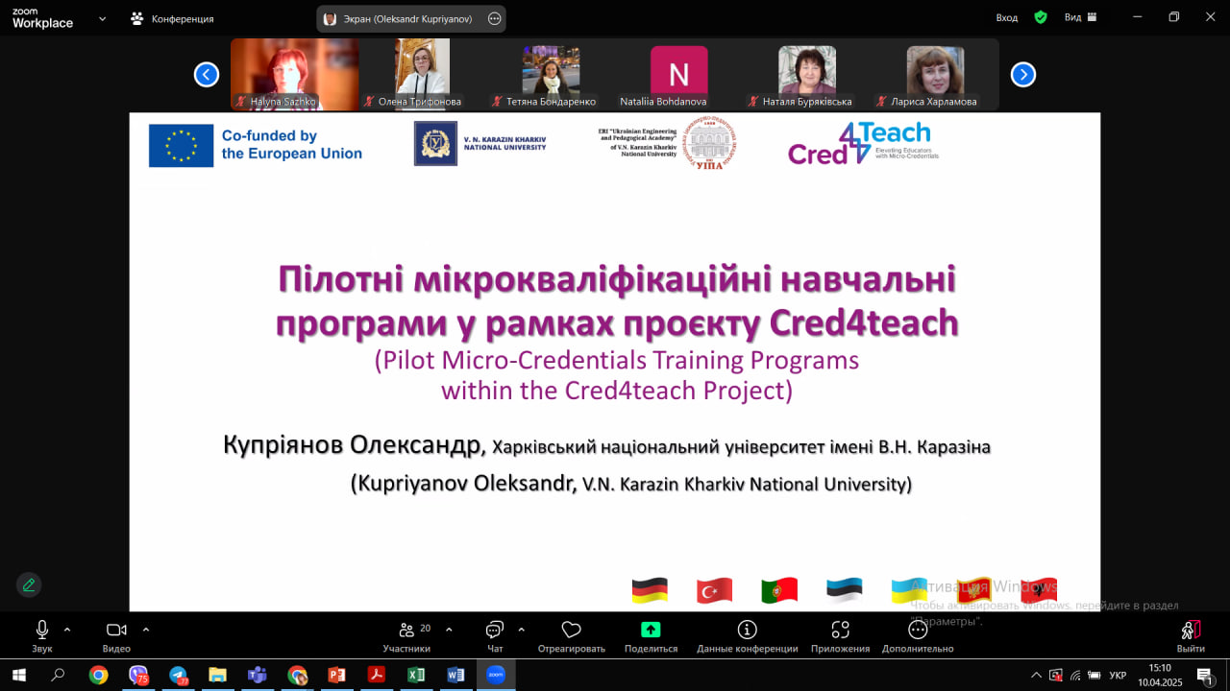Open the Вид view menu
1230x691 pixels.
click(1080, 17)
